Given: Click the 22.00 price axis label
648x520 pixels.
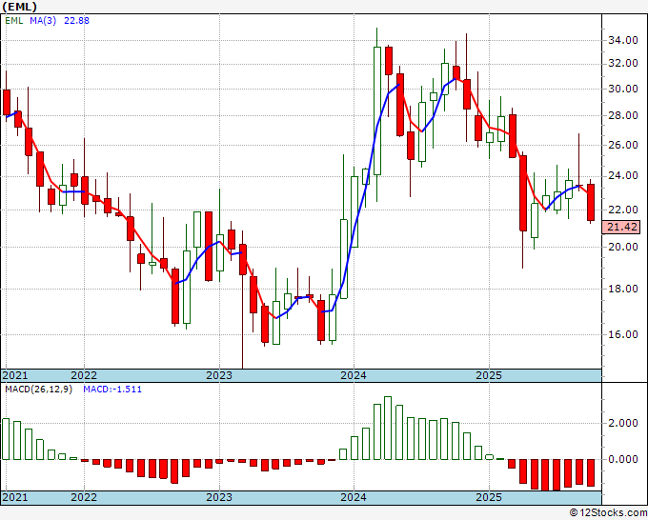Looking at the screenshot, I should [x=622, y=210].
